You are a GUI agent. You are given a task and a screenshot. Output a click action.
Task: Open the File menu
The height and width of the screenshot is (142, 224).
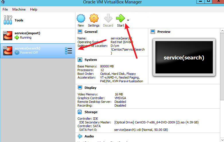[x=5, y=9]
